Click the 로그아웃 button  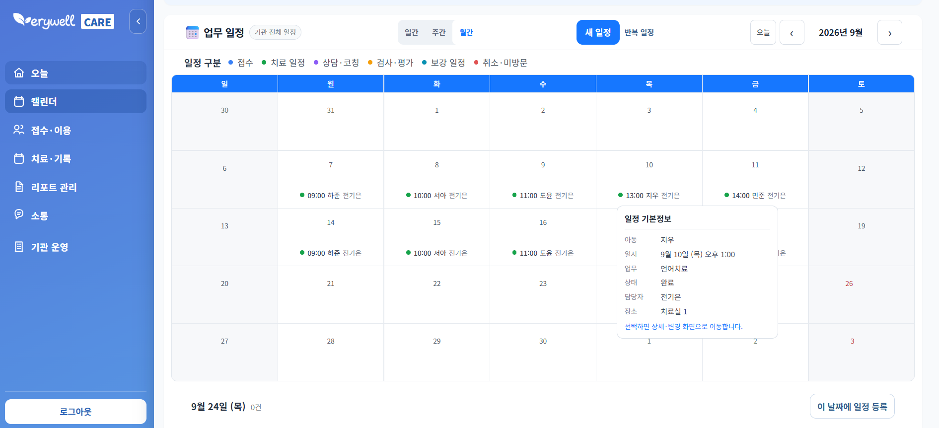pos(75,412)
